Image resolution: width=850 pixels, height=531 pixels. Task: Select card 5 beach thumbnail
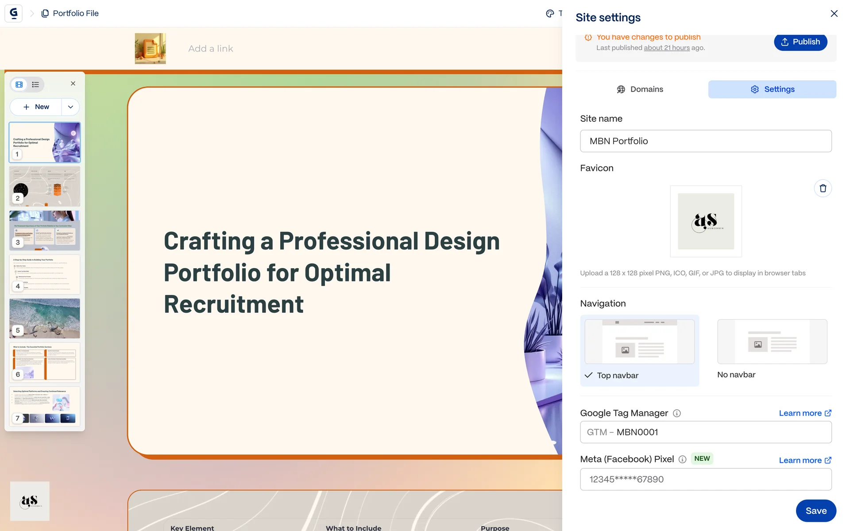click(45, 318)
